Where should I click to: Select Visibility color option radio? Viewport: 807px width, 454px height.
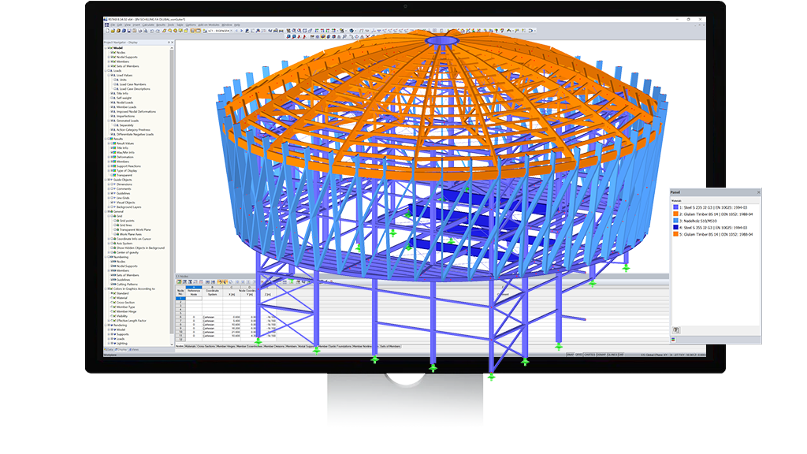click(112, 316)
